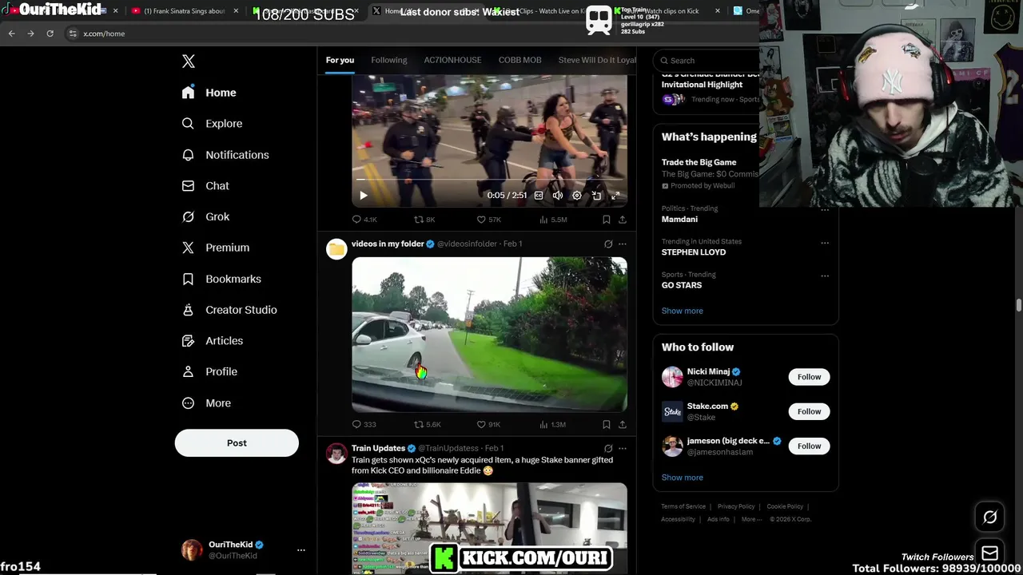Open more options for GO STARS trend
Image resolution: width=1023 pixels, height=575 pixels.
tap(825, 276)
